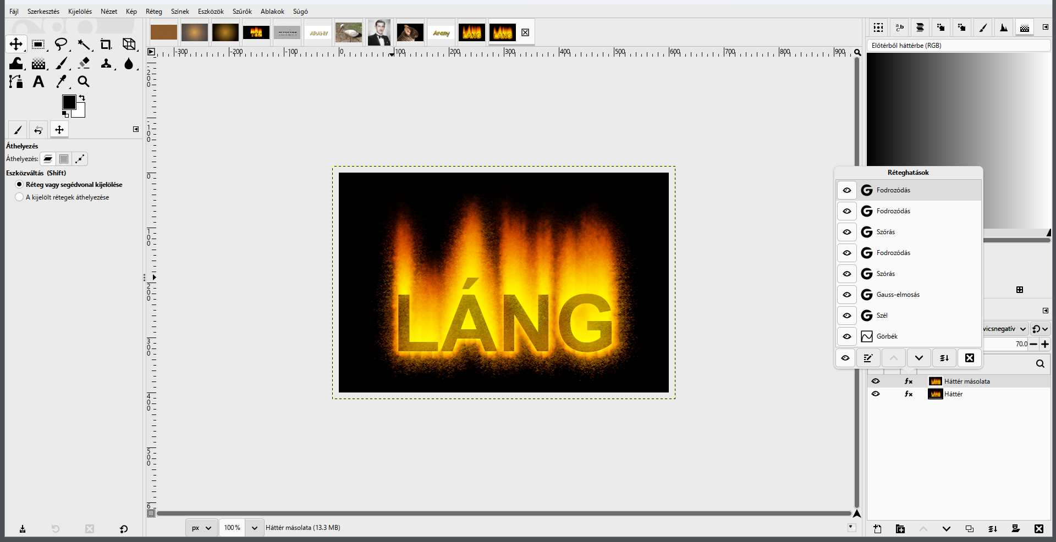Delete the selected layer effect
Viewport: 1056px width, 542px height.
[970, 358]
